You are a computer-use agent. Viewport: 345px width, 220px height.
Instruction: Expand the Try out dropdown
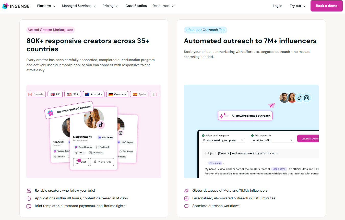pyautogui.click(x=298, y=6)
